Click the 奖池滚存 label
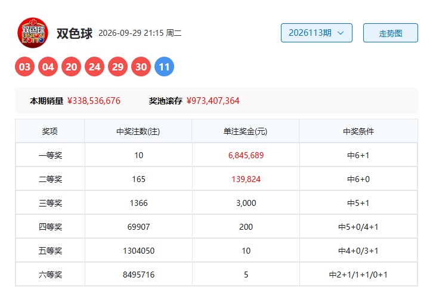Image resolution: width=433 pixels, height=302 pixels. [x=166, y=101]
